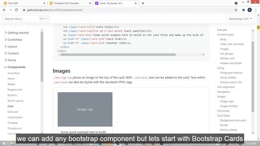Focus the Search docs field
Screen dimensions: 260x146
(x=26, y=19)
